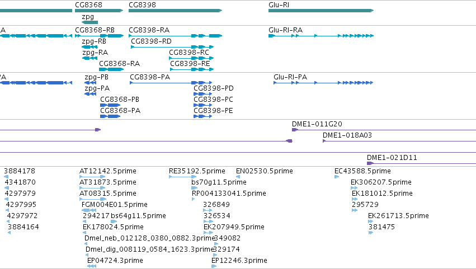
Task: Select the CG8398-PE protein label
Action: [x=214, y=111]
